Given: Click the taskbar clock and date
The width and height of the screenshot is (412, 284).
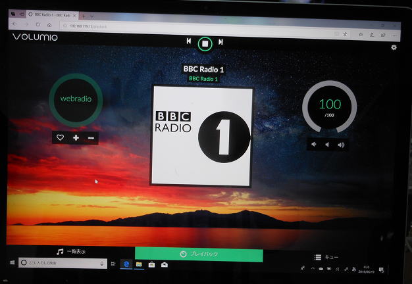Looking at the screenshot, I should [367, 270].
